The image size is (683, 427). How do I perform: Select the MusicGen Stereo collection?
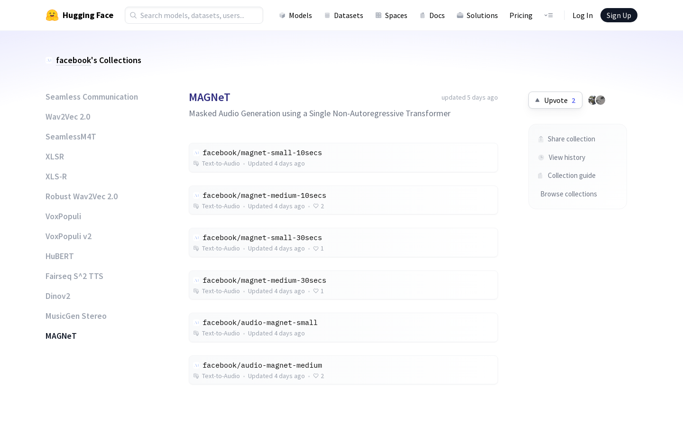pos(76,316)
